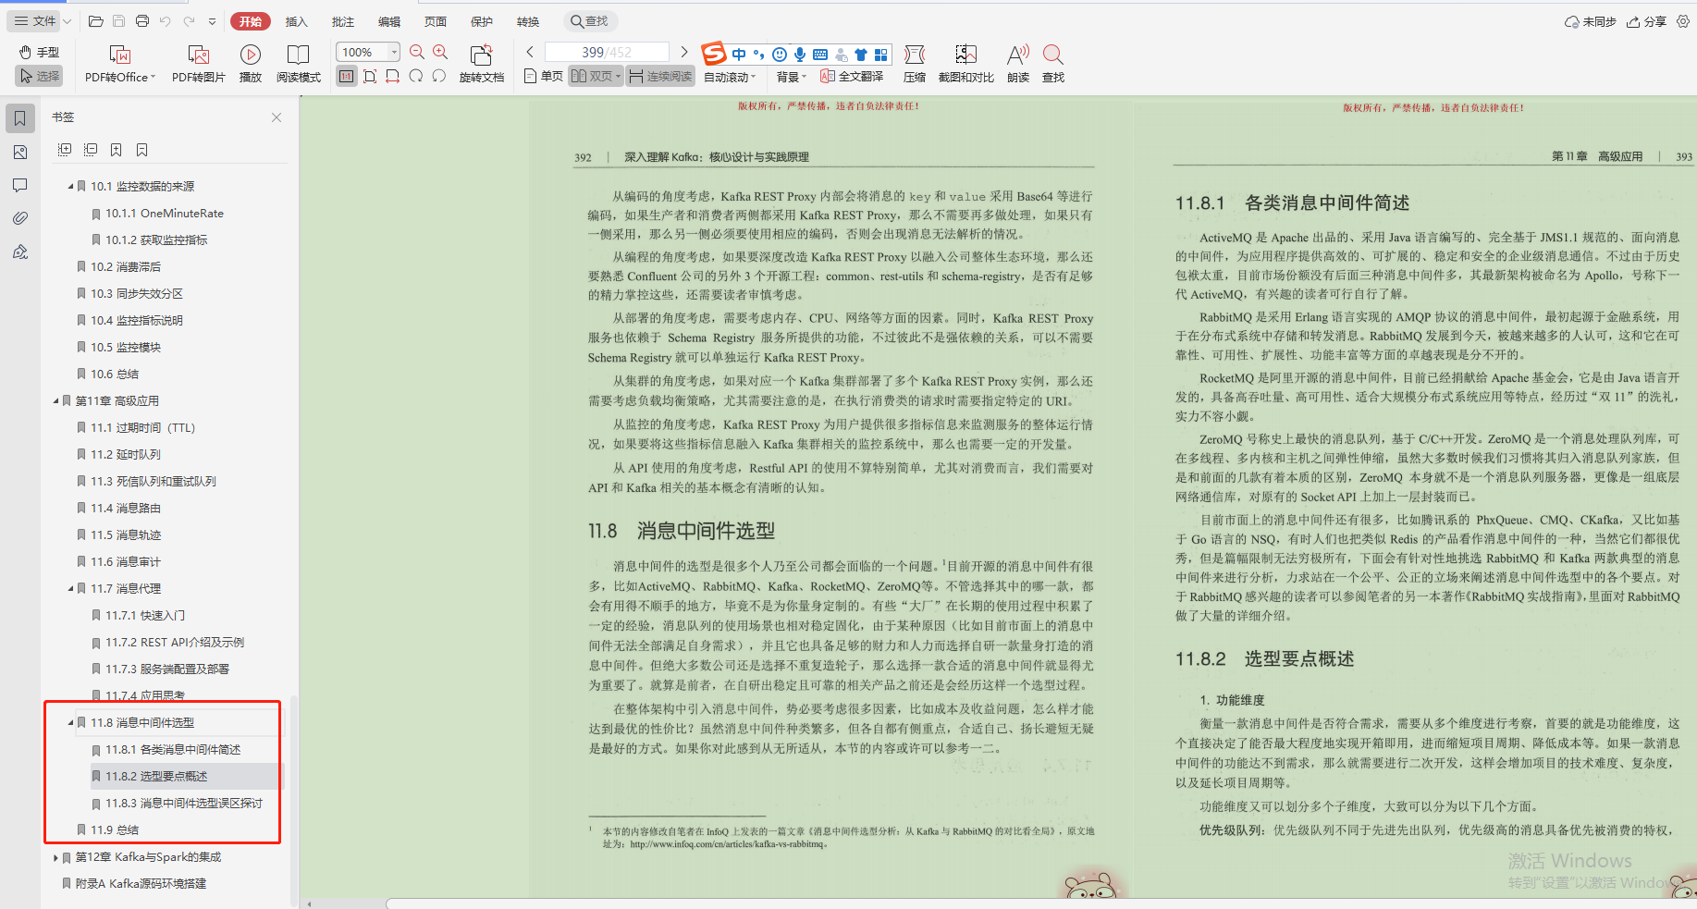1697x909 pixels.
Task: Go to the previous page arrow
Action: coord(530,52)
